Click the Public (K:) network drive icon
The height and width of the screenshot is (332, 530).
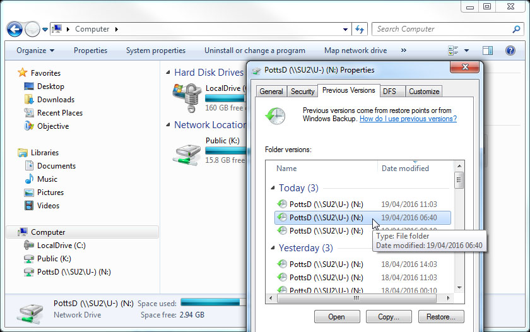(187, 155)
